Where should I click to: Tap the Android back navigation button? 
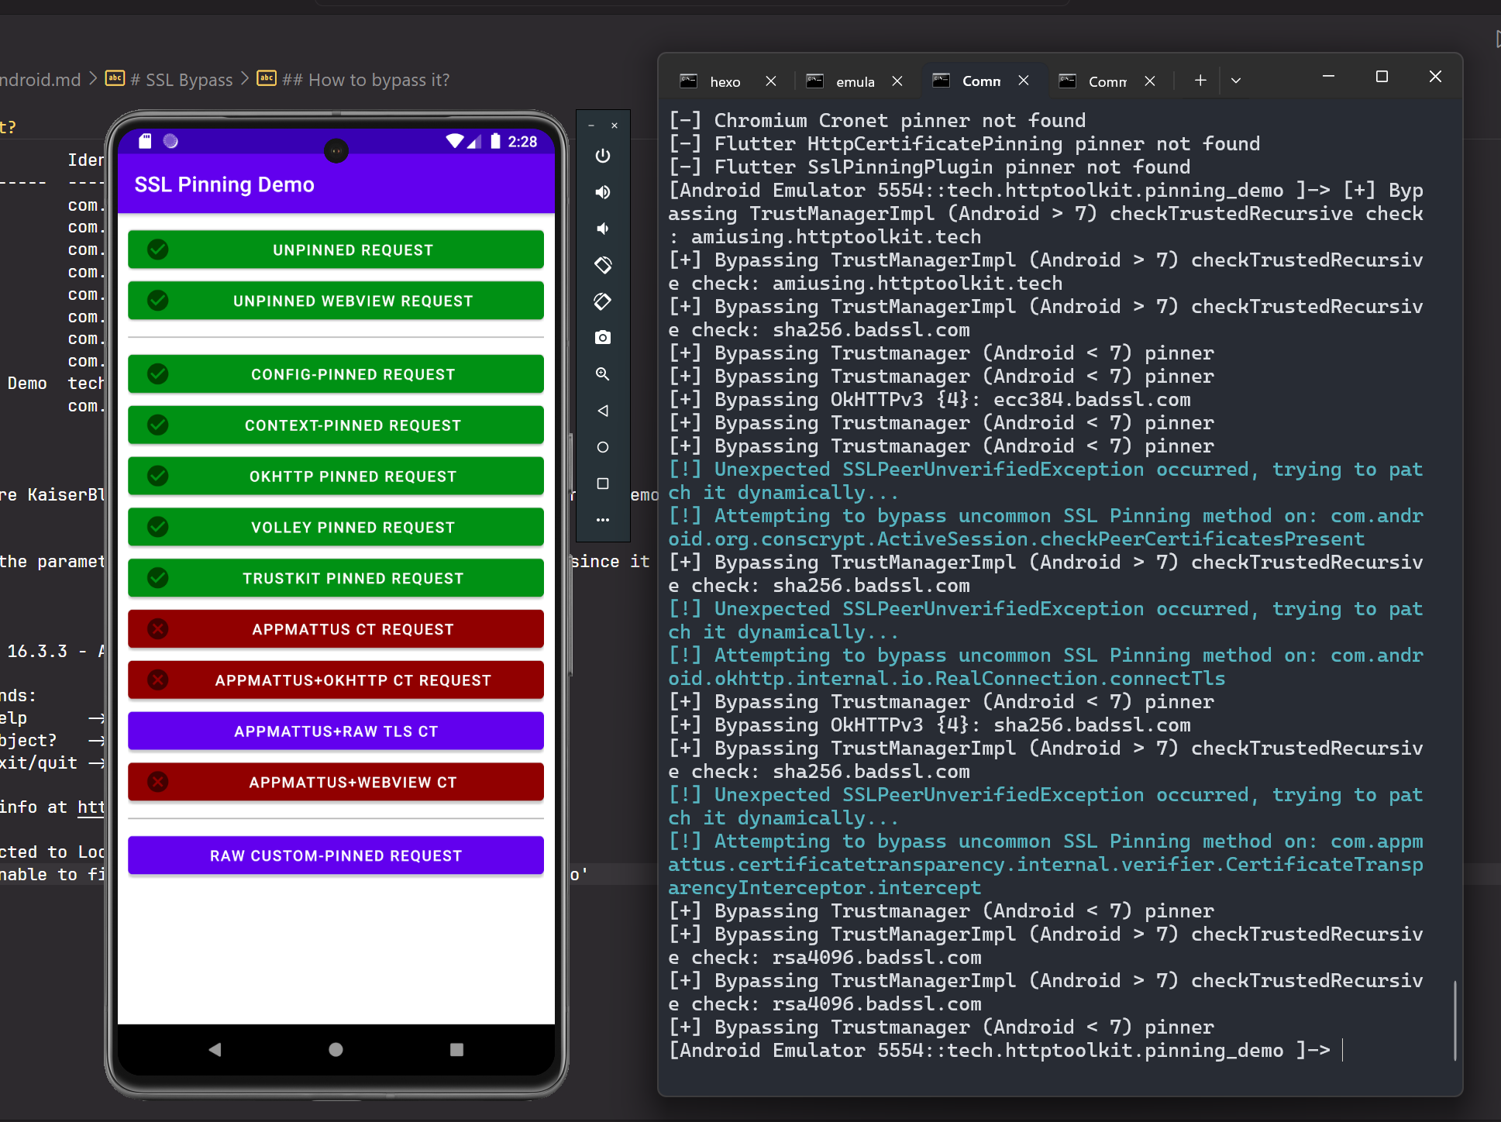click(215, 1049)
